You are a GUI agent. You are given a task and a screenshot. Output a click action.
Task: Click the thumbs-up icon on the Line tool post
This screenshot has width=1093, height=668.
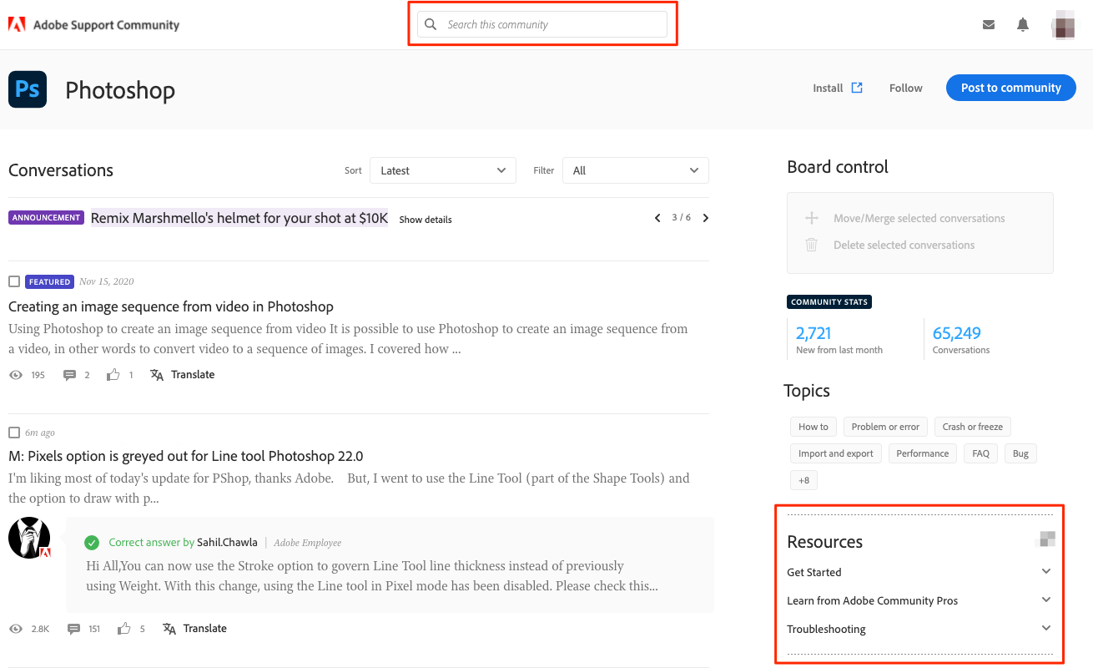tap(124, 628)
